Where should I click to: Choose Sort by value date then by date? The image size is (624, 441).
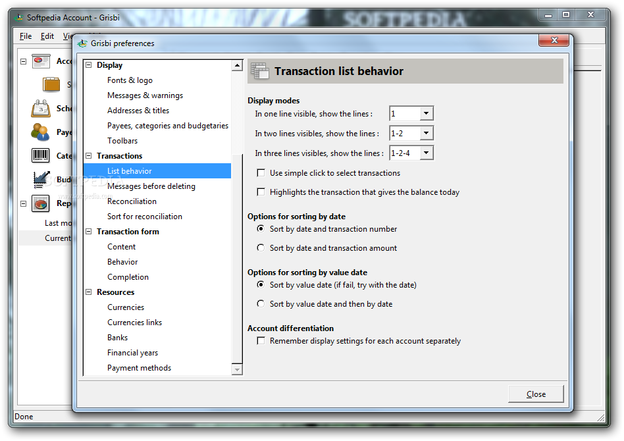point(261,303)
